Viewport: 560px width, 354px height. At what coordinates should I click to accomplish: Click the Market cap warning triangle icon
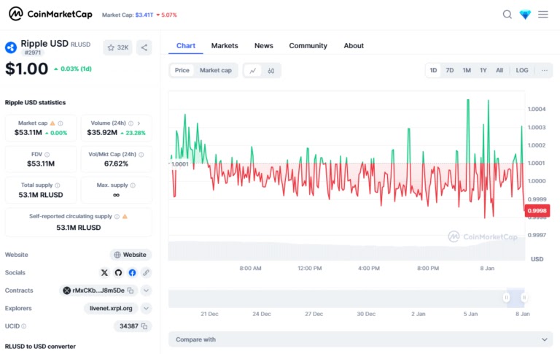click(x=52, y=123)
